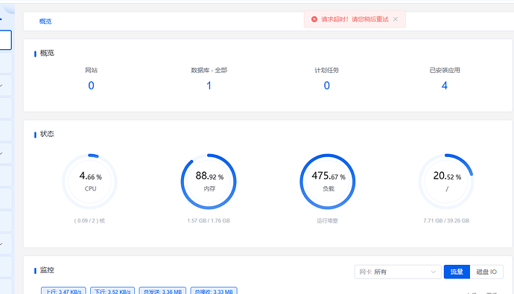Click the CPU usage gauge
This screenshot has width=514, height=294.
tap(89, 182)
